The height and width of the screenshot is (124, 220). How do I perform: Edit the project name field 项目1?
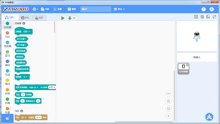coord(96,9)
